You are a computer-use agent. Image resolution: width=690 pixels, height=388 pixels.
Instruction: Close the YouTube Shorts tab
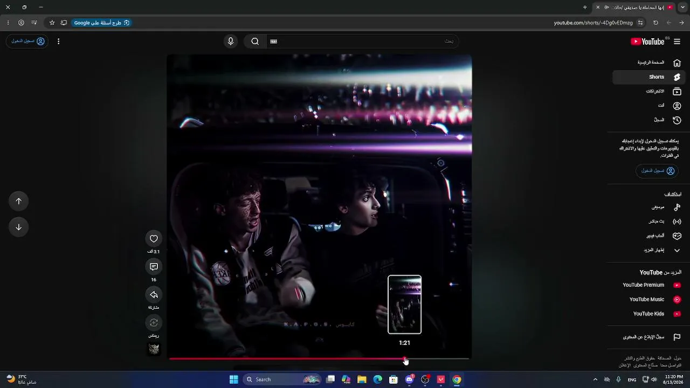click(597, 8)
